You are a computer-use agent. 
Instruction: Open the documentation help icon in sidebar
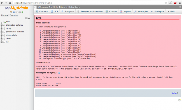tap(14, 12)
